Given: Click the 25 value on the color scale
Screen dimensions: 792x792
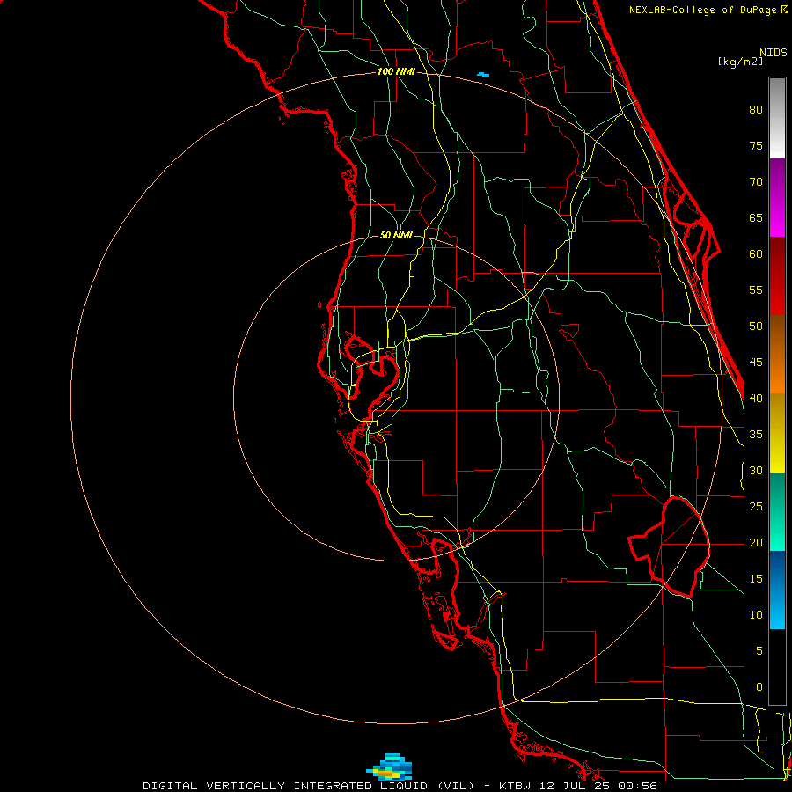Looking at the screenshot, I should click(x=756, y=506).
